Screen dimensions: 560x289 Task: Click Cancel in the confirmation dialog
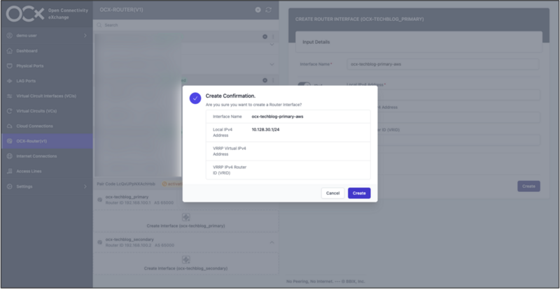click(332, 193)
